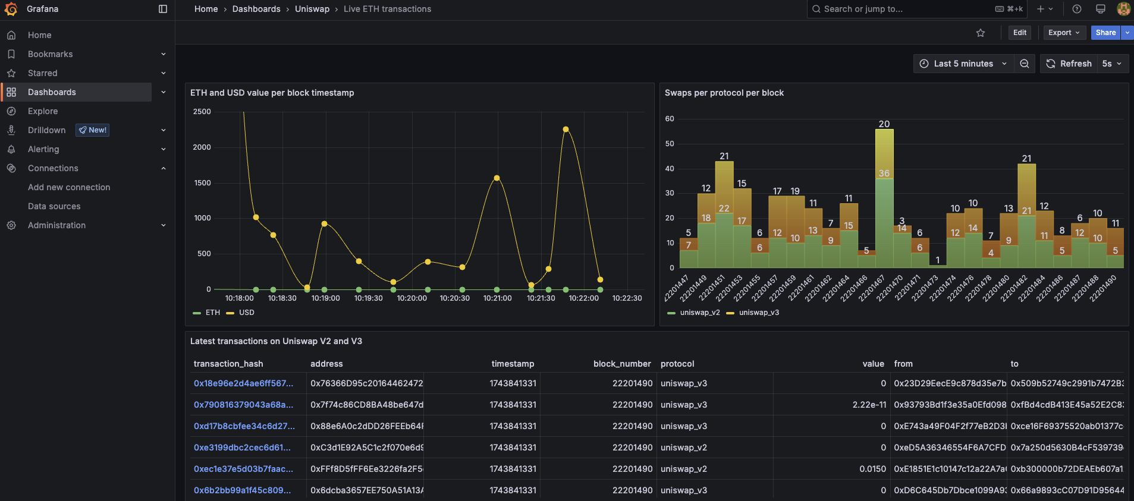
Task: Open the Home sidebar item
Action: (39, 35)
